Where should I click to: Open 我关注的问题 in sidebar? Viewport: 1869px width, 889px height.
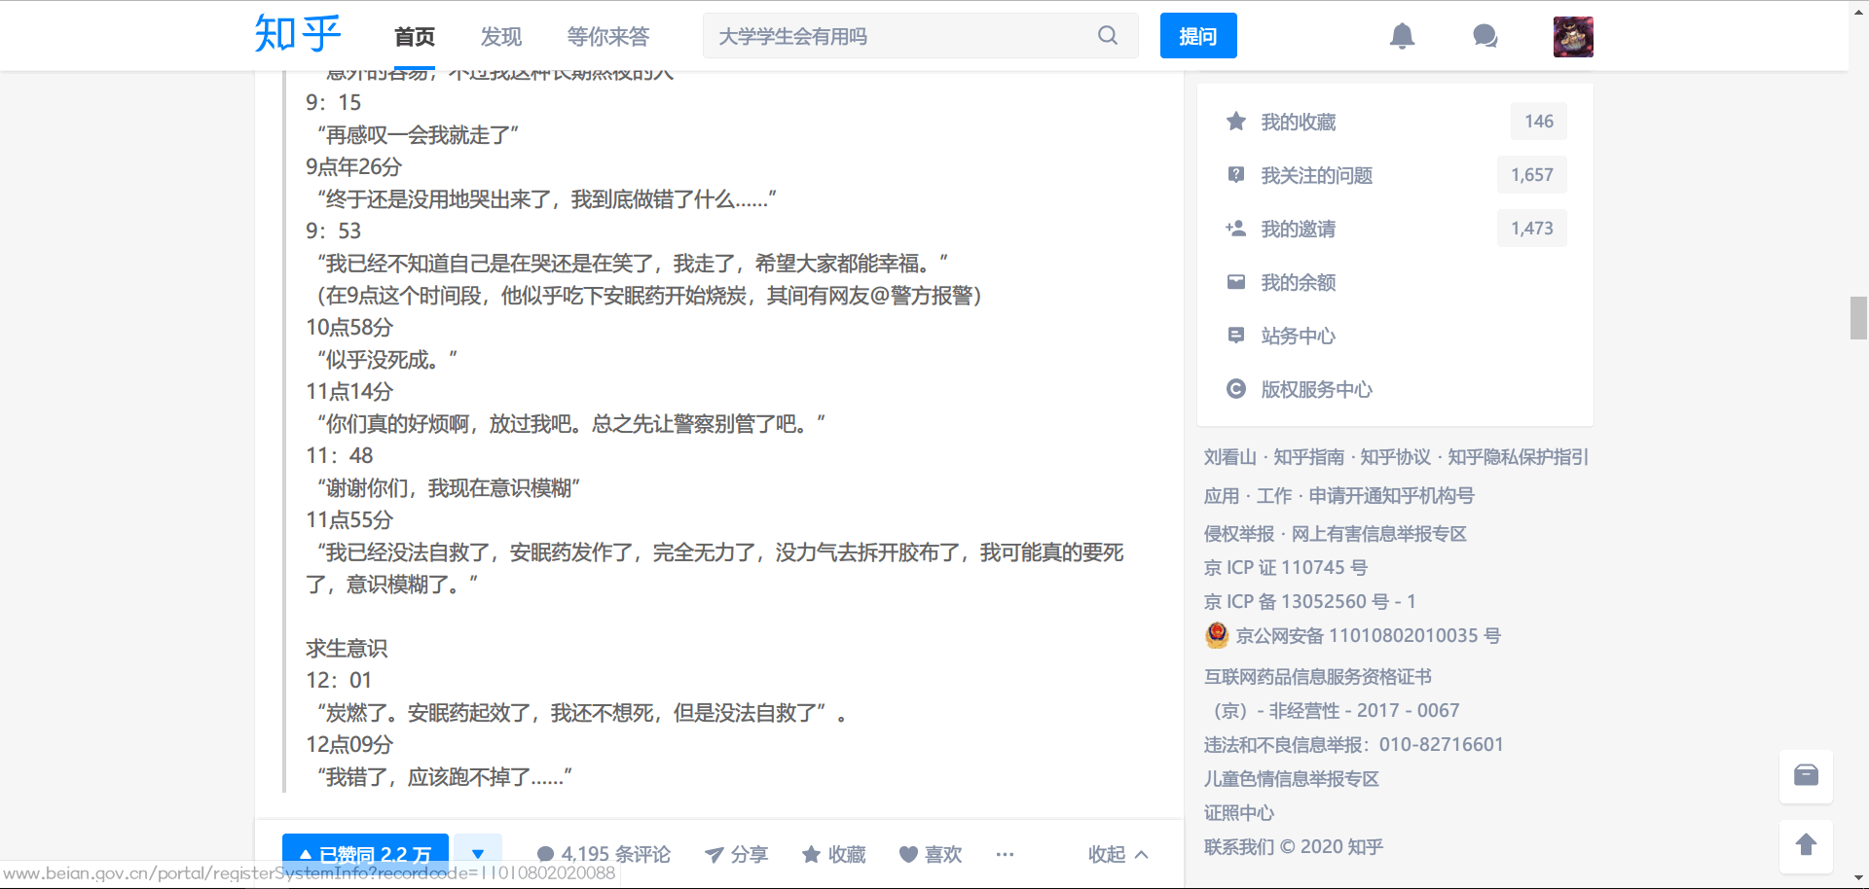pyautogui.click(x=1316, y=175)
